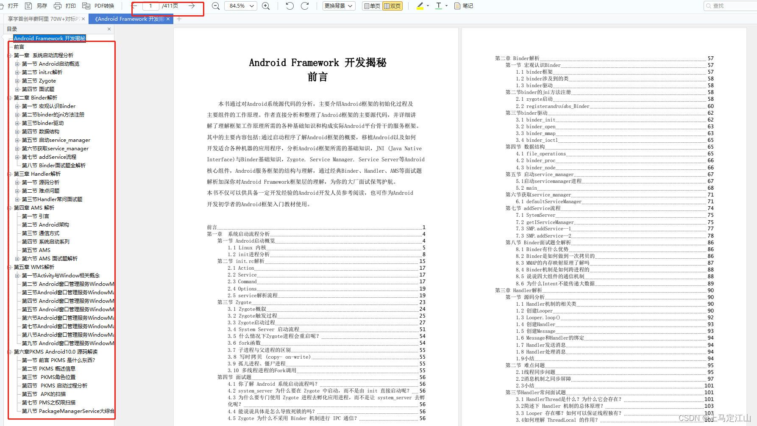Collapse 第六章PKMS Android10.0 源码解读 node
The width and height of the screenshot is (757, 426).
click(10, 352)
